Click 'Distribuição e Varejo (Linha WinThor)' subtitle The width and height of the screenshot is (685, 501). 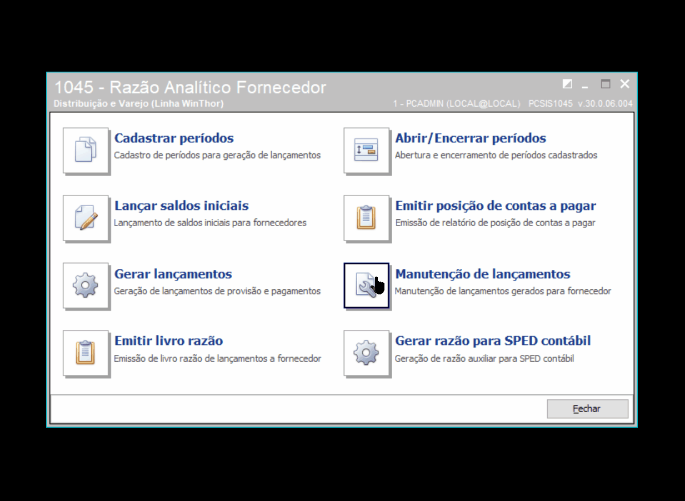click(139, 104)
